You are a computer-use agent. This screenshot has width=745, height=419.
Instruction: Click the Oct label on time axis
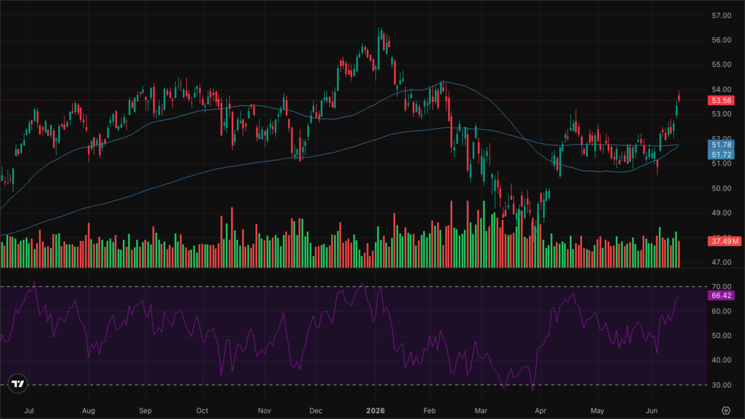(x=202, y=411)
